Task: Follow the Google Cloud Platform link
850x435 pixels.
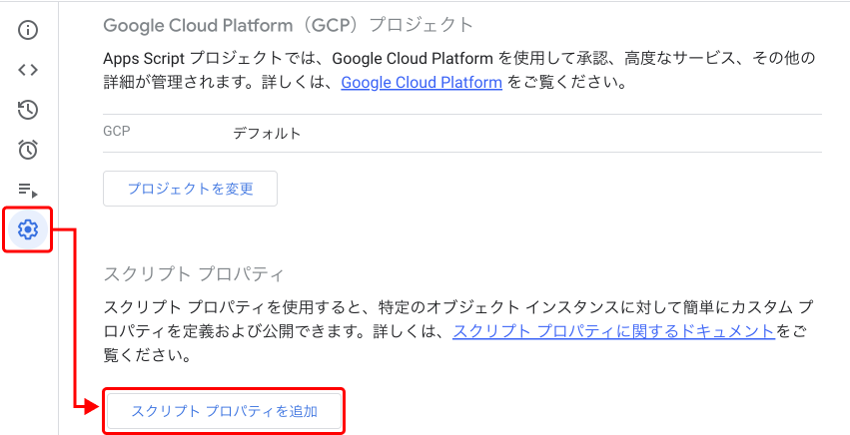Action: [421, 83]
